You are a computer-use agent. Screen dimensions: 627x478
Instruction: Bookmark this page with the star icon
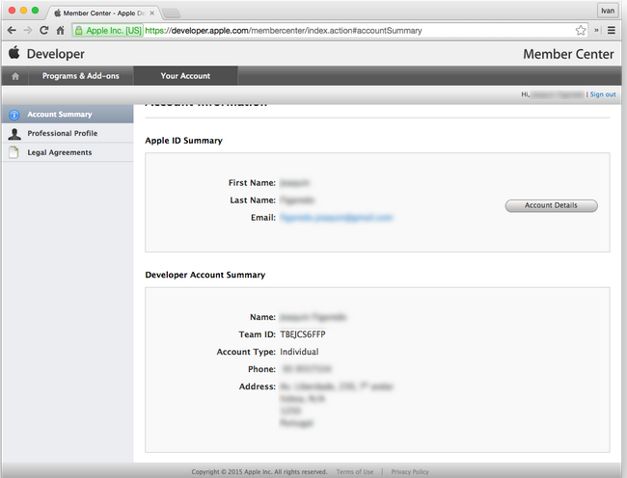581,30
